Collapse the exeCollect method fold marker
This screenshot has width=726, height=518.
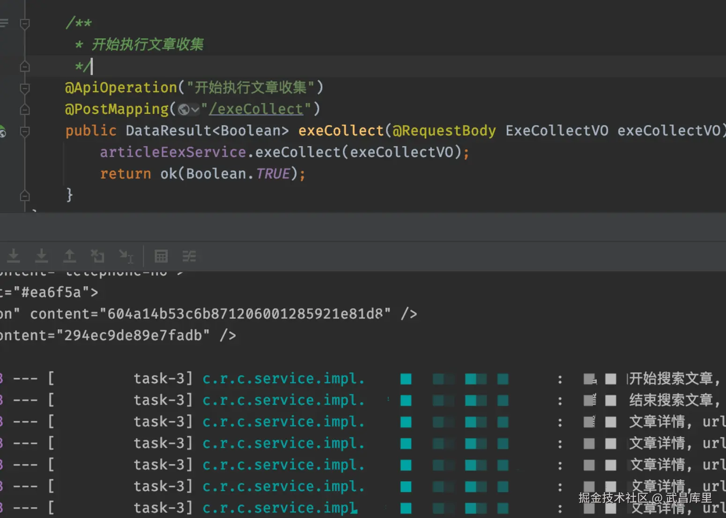25,131
